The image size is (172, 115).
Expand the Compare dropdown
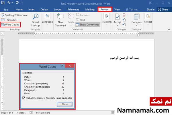pyautogui.click(x=136, y=20)
